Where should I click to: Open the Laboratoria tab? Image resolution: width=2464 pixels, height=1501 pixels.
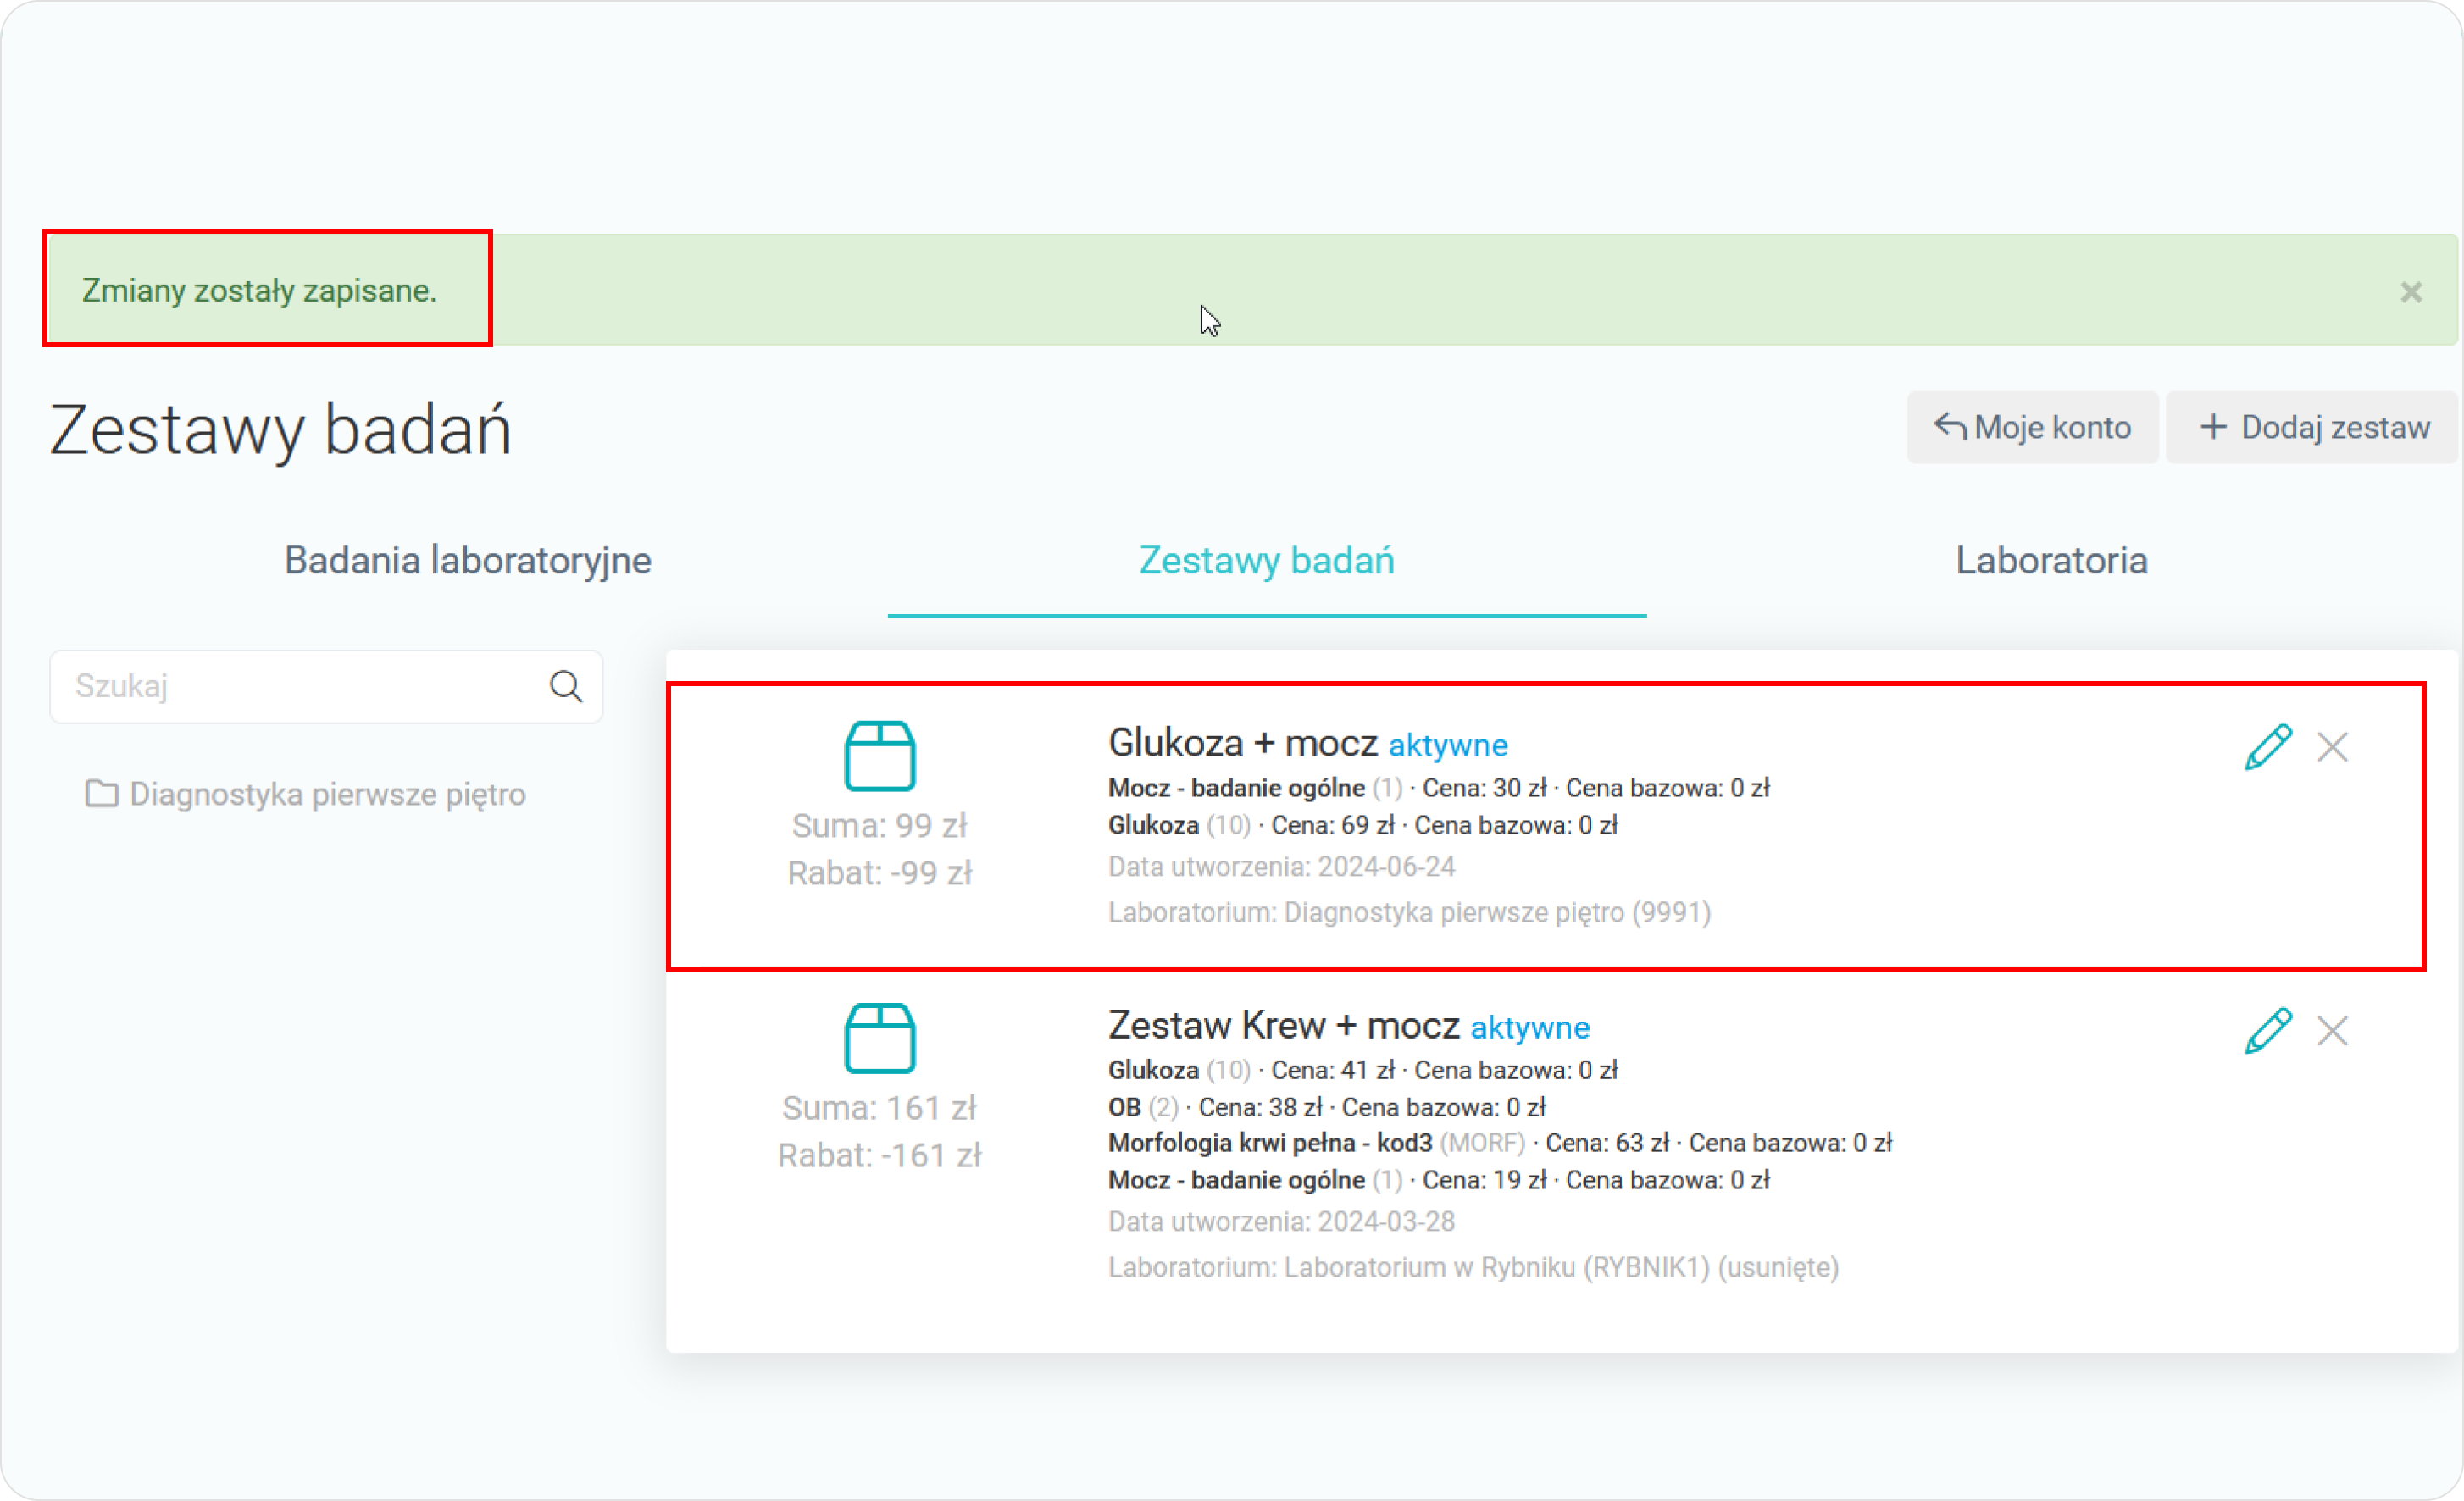[x=2051, y=560]
